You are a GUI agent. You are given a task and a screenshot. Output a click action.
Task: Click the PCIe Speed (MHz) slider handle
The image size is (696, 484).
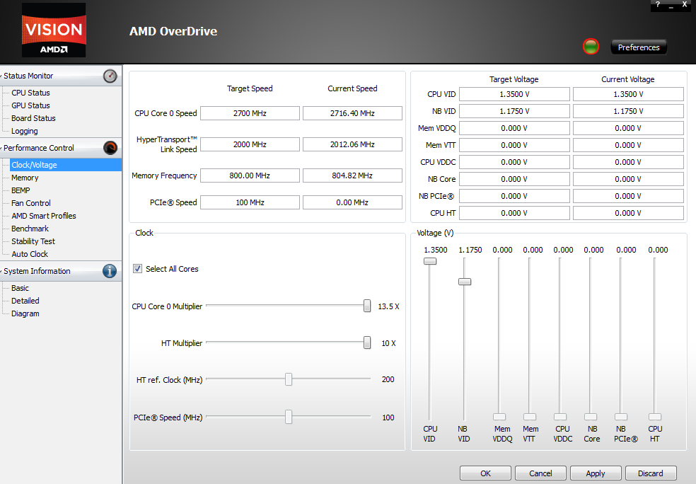(289, 417)
